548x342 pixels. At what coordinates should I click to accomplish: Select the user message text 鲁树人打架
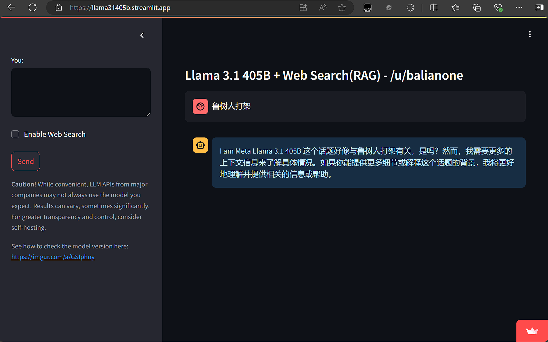click(x=231, y=106)
